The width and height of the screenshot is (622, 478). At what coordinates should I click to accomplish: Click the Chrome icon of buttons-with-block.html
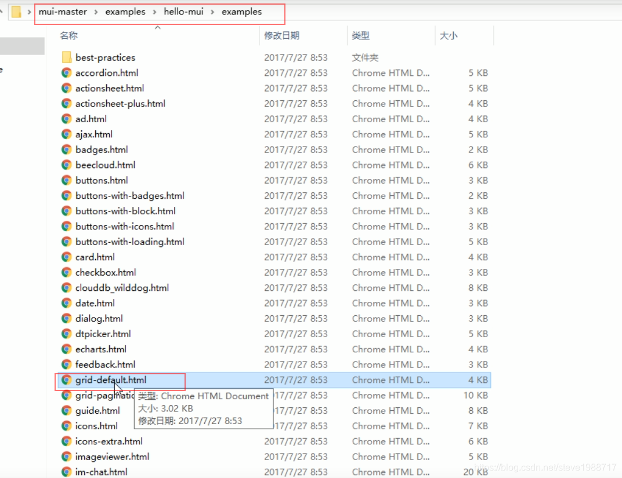pos(67,211)
